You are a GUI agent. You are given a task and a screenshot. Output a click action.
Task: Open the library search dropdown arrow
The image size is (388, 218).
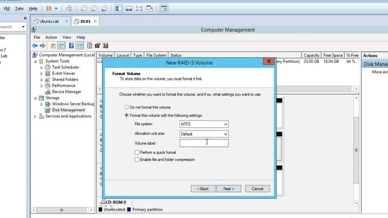tap(23, 27)
